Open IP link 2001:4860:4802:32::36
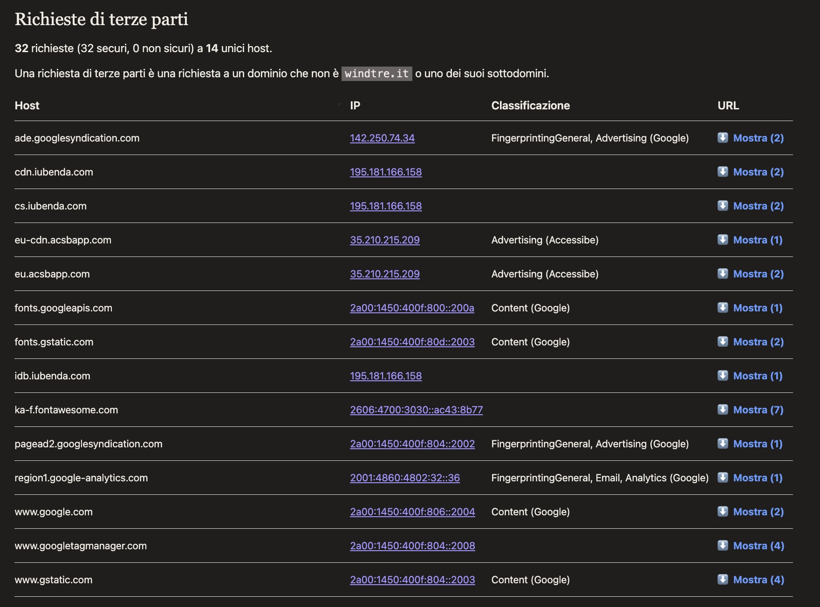Image resolution: width=820 pixels, height=607 pixels. pos(404,478)
